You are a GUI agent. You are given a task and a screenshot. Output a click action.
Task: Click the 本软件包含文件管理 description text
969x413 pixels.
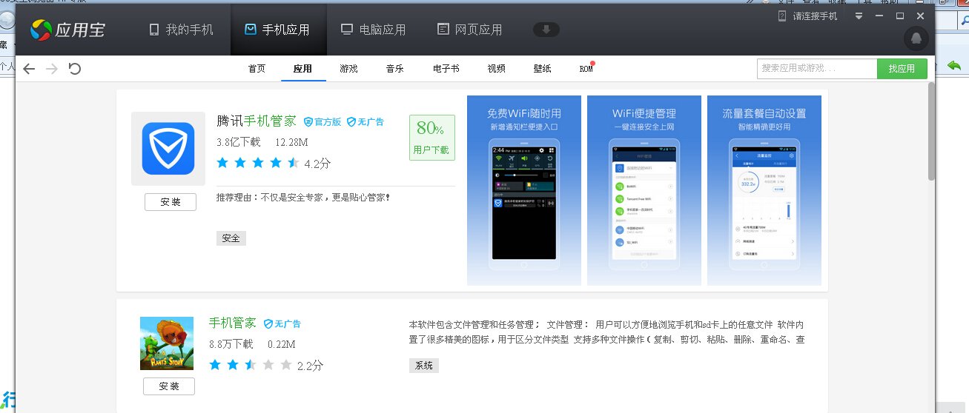[x=606, y=332]
